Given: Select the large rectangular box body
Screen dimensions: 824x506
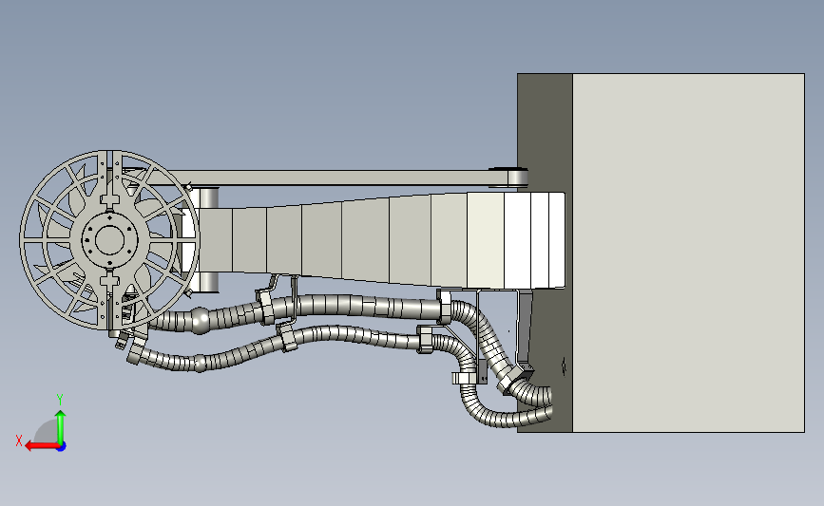Looking at the screenshot, I should click(688, 253).
